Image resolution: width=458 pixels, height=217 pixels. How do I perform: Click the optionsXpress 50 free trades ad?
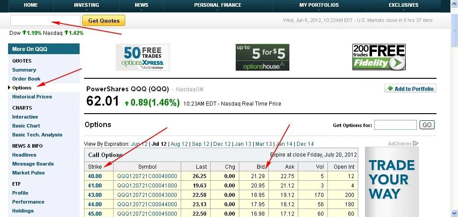[143, 57]
